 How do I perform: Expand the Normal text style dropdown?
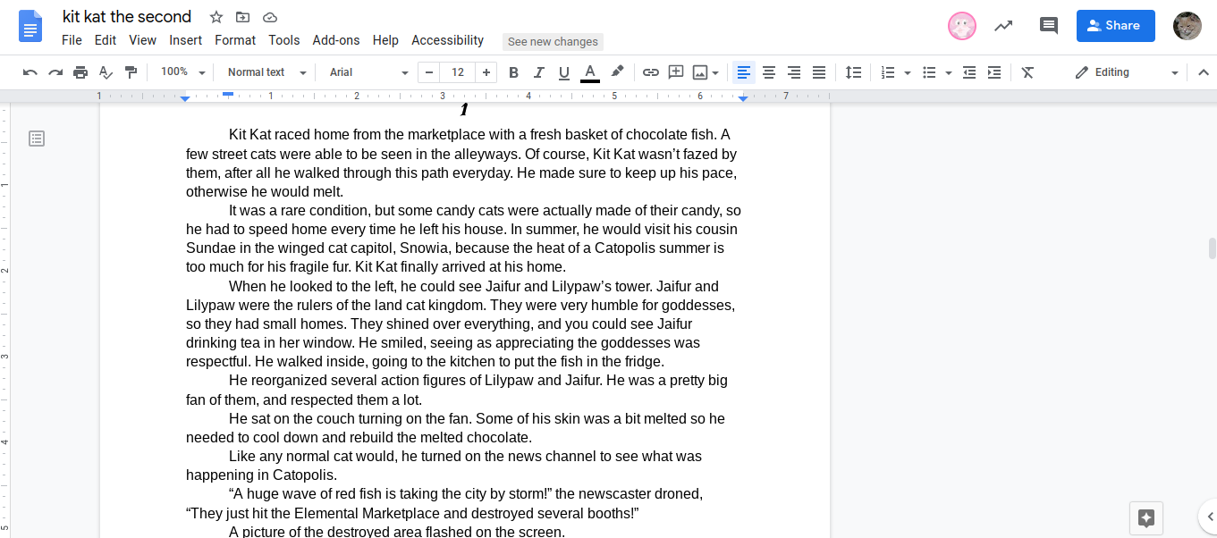click(266, 72)
